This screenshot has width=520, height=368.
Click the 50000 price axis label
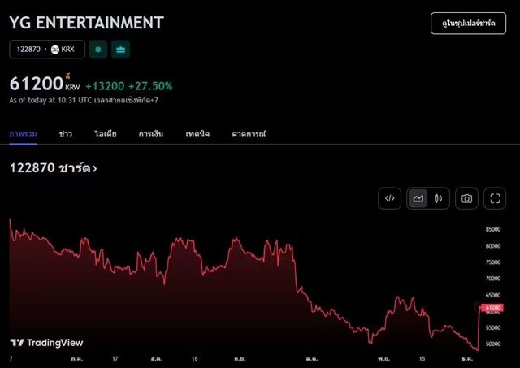coord(493,344)
